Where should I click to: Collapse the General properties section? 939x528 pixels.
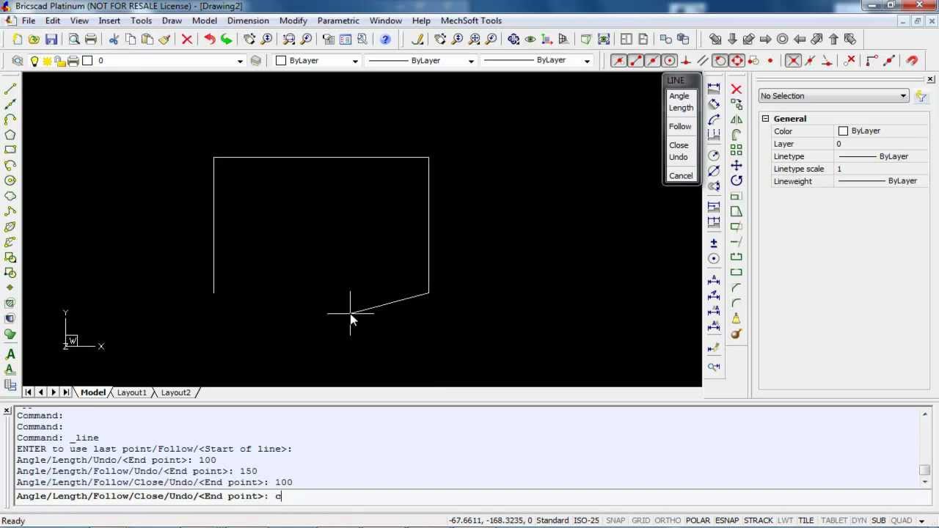(x=765, y=118)
